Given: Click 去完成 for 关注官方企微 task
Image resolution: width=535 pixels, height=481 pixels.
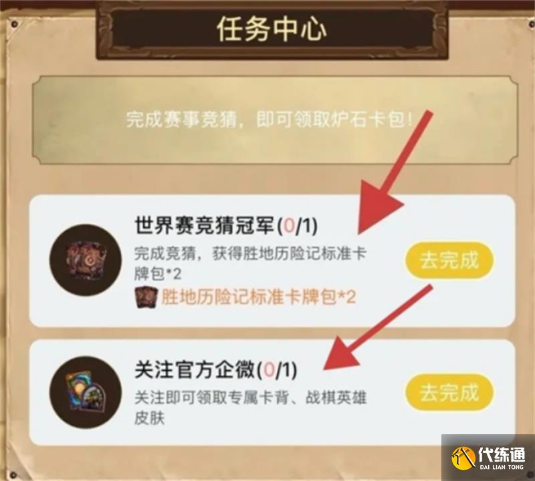Looking at the screenshot, I should 449,392.
